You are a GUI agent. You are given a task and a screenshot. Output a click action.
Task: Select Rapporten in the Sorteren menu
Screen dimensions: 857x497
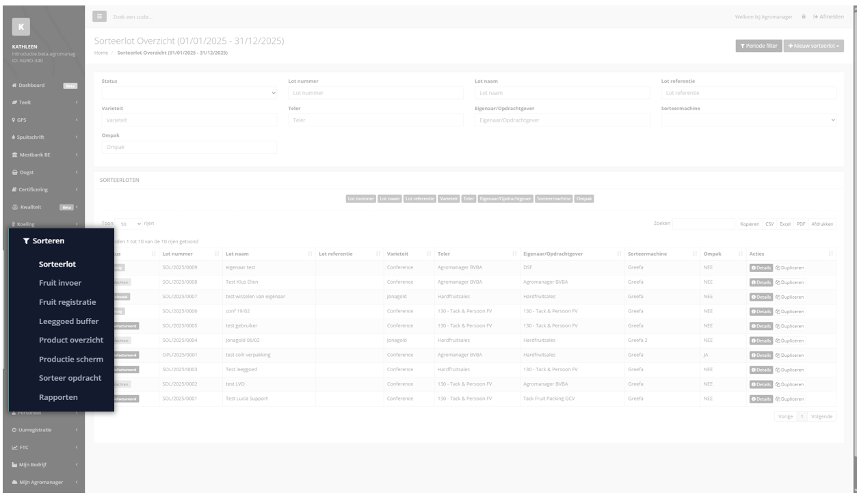point(59,397)
